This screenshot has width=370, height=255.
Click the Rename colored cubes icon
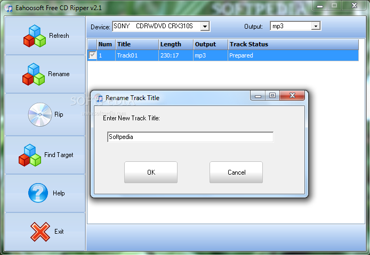(x=34, y=74)
